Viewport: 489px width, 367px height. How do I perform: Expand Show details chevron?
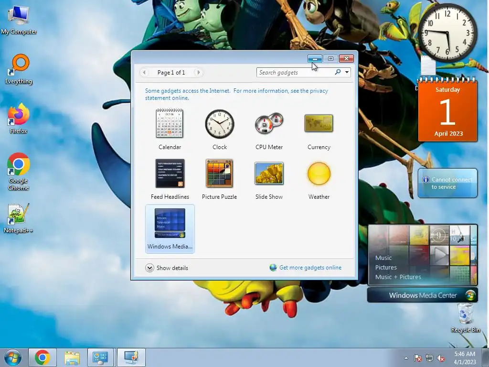tap(149, 268)
